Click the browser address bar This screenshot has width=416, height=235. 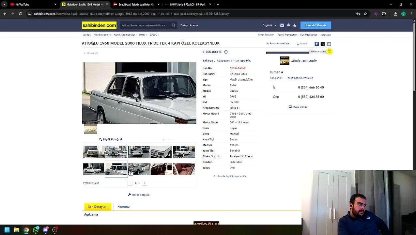pos(193,14)
